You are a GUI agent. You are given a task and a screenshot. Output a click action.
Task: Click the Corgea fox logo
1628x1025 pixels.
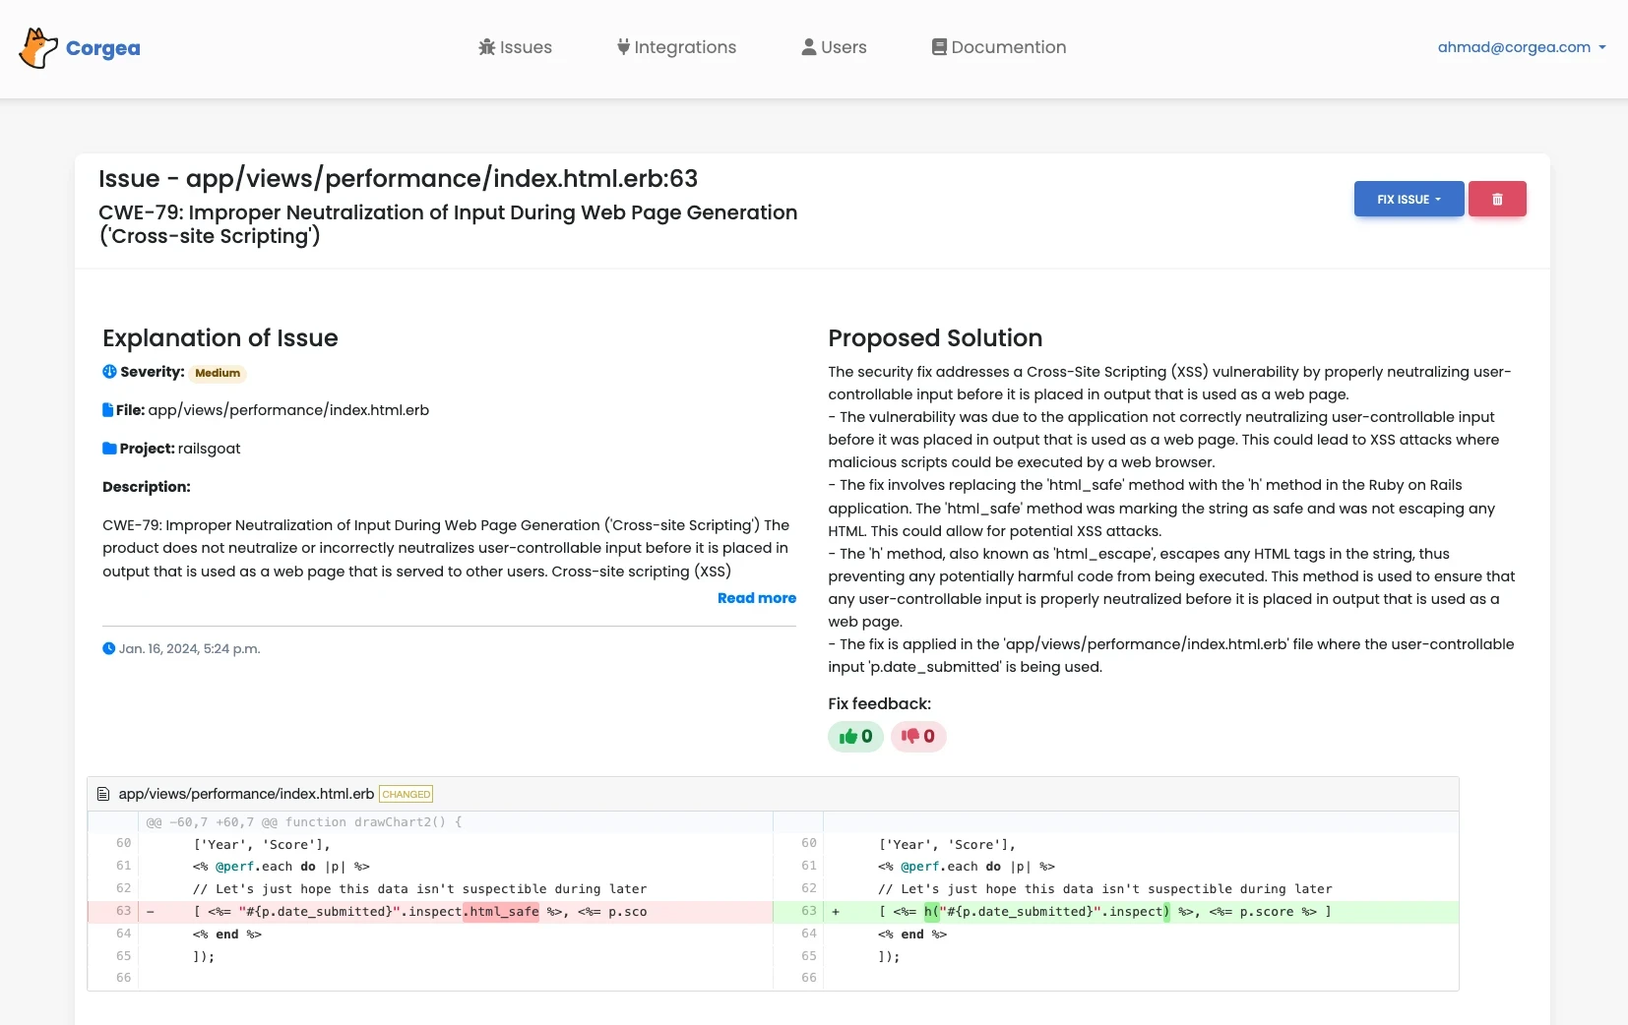click(38, 48)
